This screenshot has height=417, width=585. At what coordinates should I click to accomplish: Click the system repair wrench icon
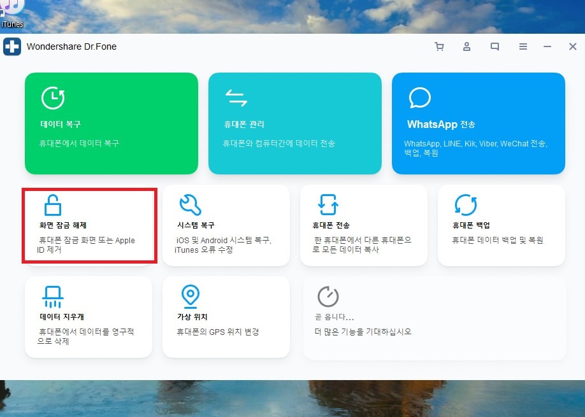[x=191, y=204]
